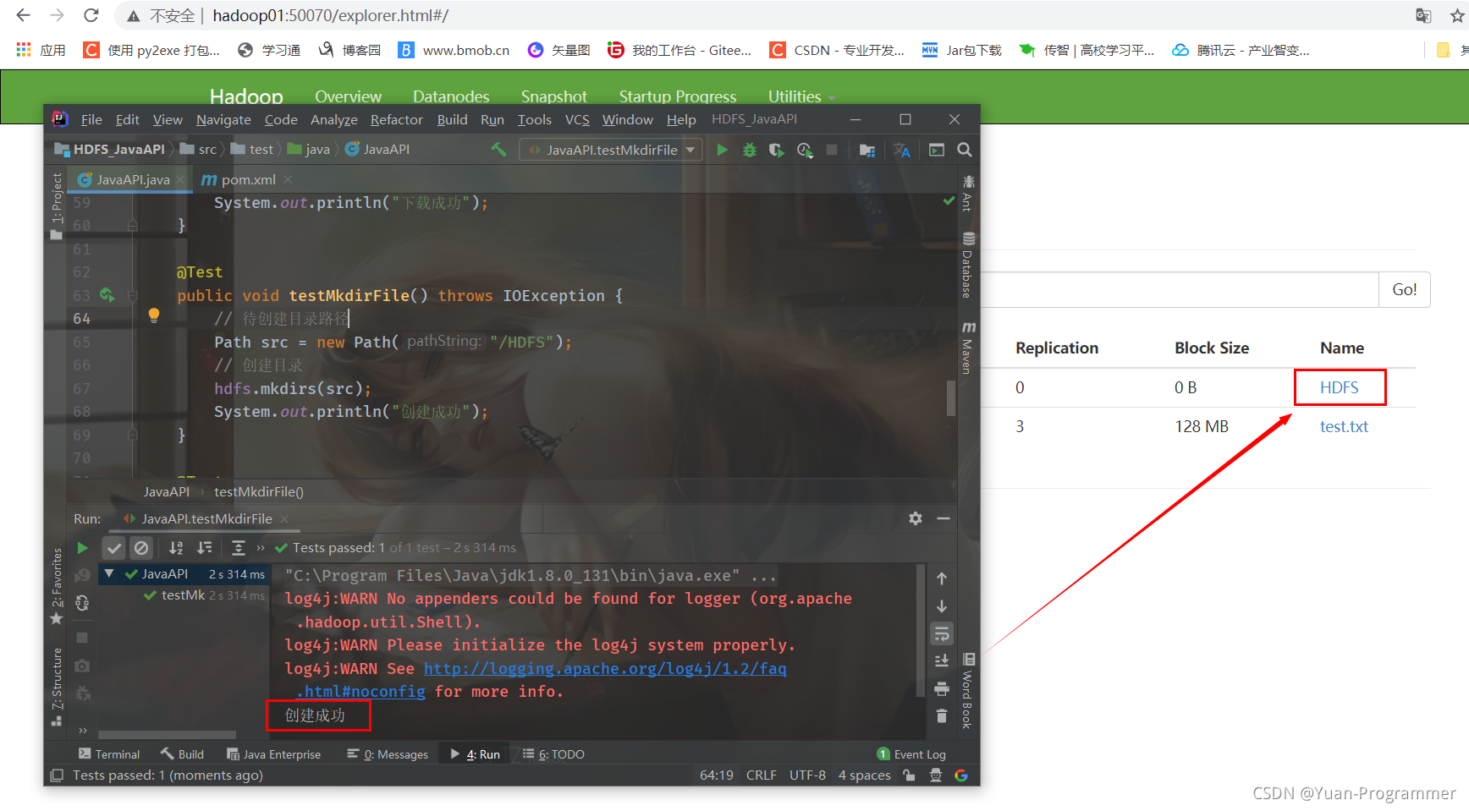This screenshot has height=811, width=1469.
Task: Change indent setting 4 spaces
Action: pyautogui.click(x=864, y=775)
